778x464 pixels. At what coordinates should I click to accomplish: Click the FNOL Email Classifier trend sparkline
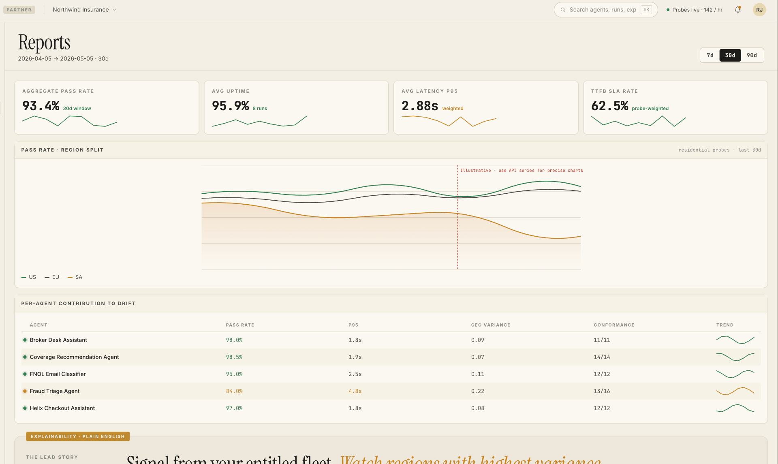click(x=735, y=374)
